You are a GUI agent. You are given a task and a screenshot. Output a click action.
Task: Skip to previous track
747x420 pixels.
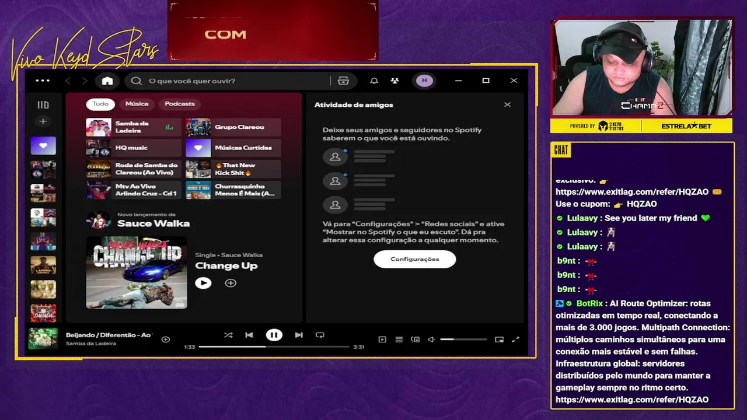coord(249,335)
